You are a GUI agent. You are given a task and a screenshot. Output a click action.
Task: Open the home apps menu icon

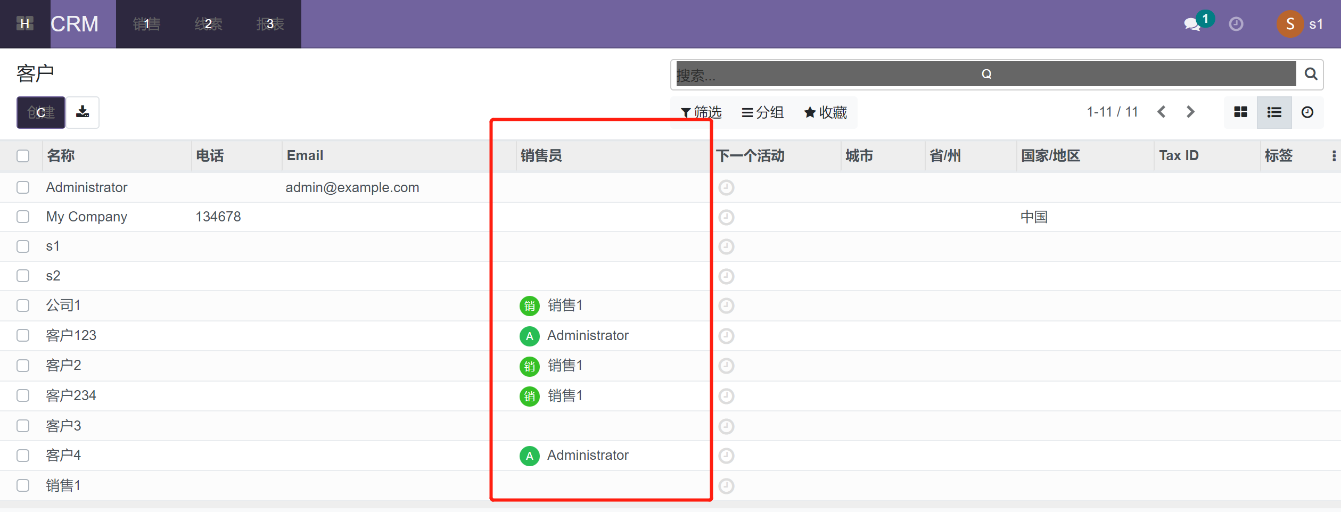pyautogui.click(x=24, y=23)
